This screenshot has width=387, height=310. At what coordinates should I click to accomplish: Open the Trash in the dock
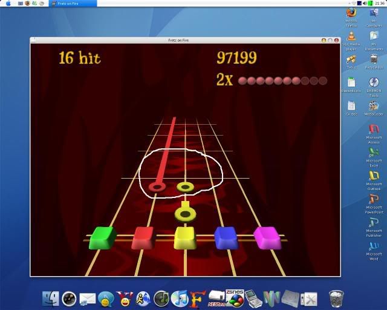pos(336,299)
